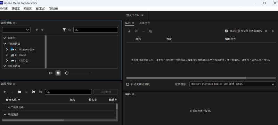
Task: Toggle 自动对监视文件夹进行编码 checkbox
Action: 226,31
